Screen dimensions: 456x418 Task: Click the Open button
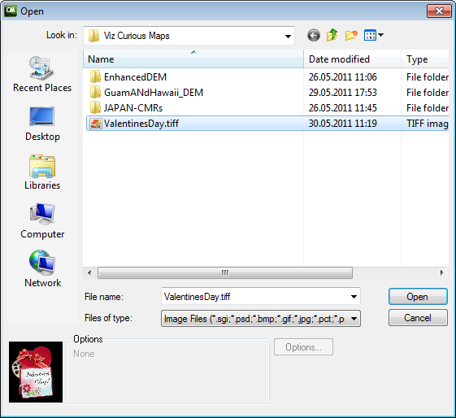(418, 296)
